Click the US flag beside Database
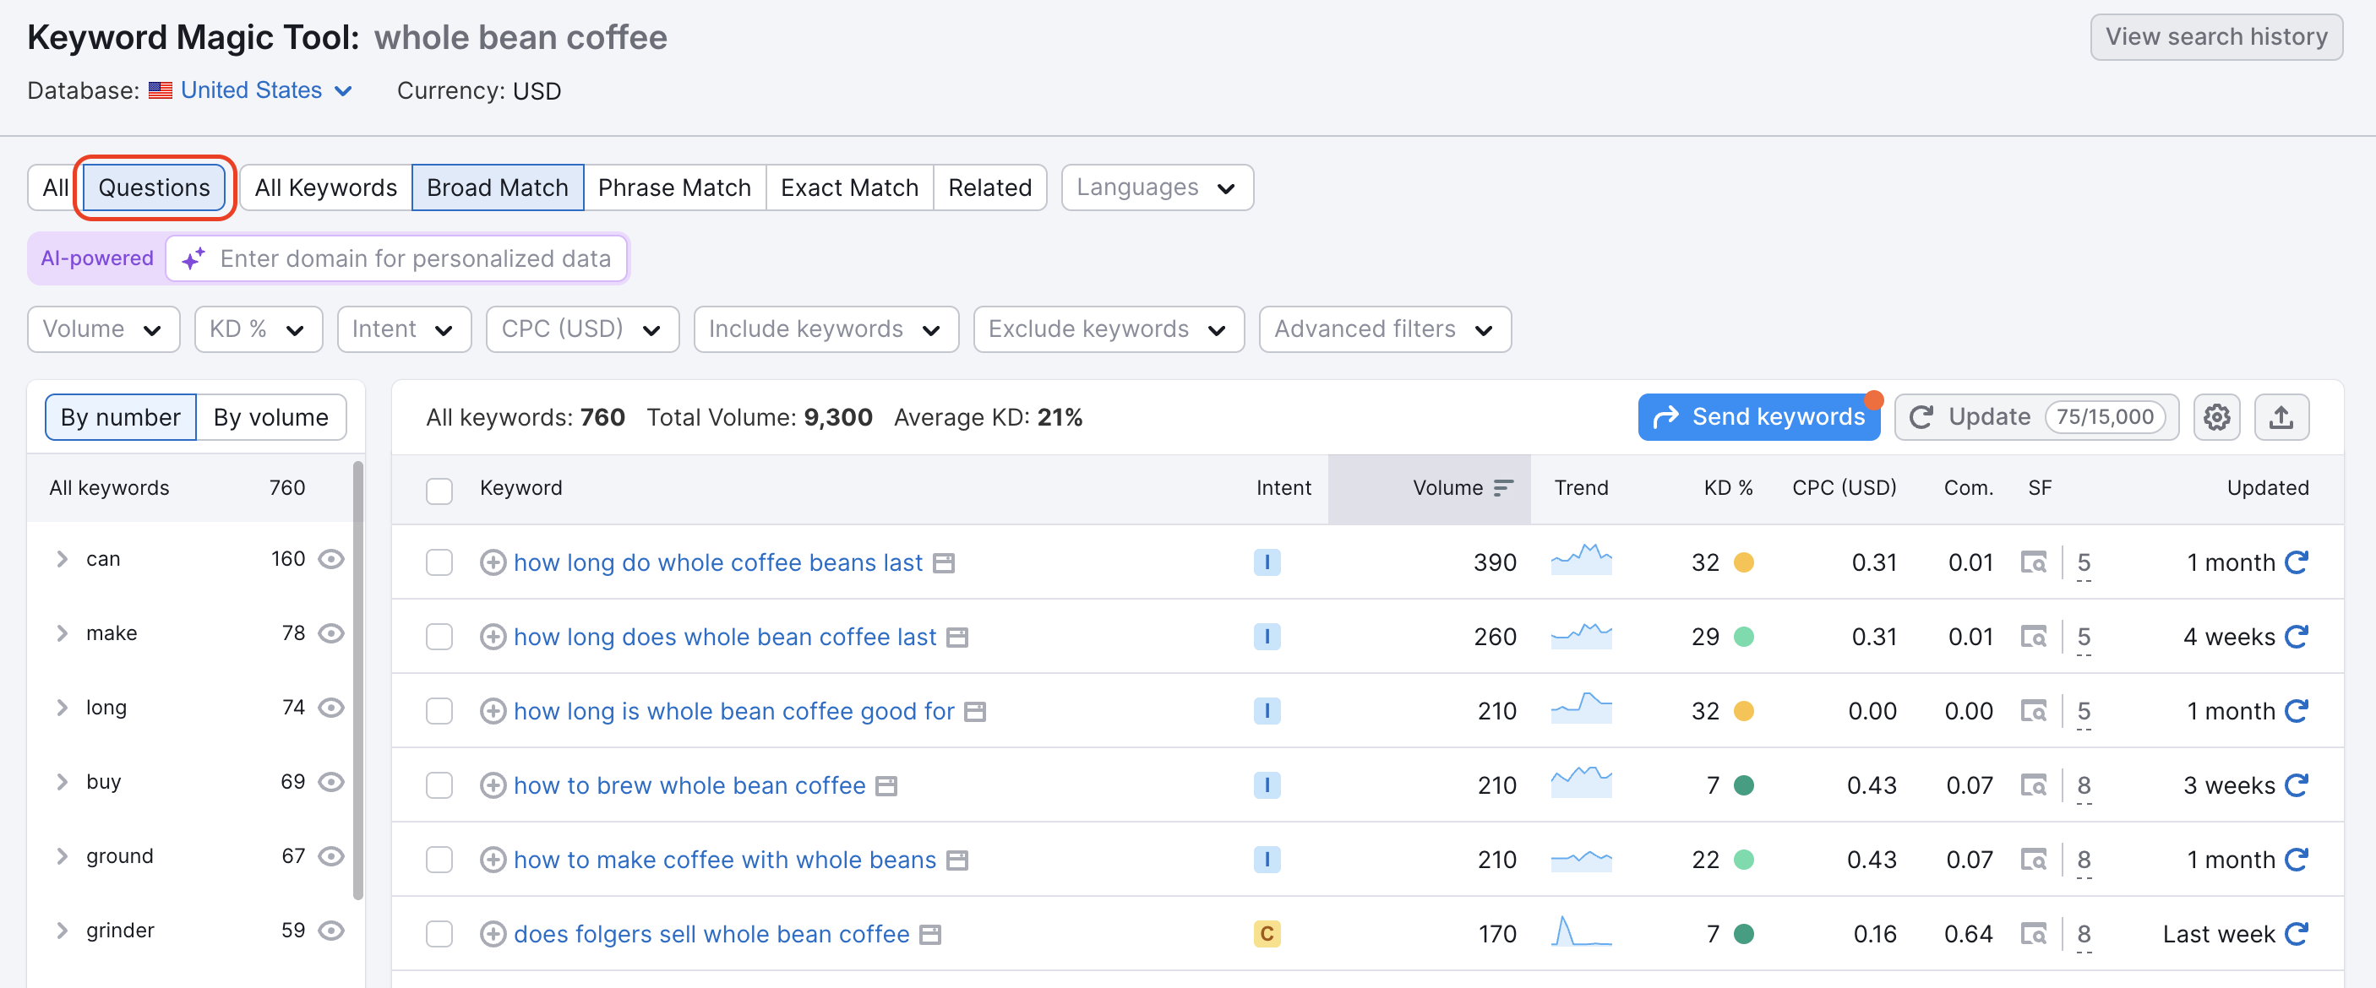This screenshot has width=2376, height=988. click(161, 90)
